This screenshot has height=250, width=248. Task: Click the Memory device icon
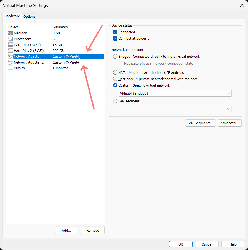pyautogui.click(x=10, y=33)
